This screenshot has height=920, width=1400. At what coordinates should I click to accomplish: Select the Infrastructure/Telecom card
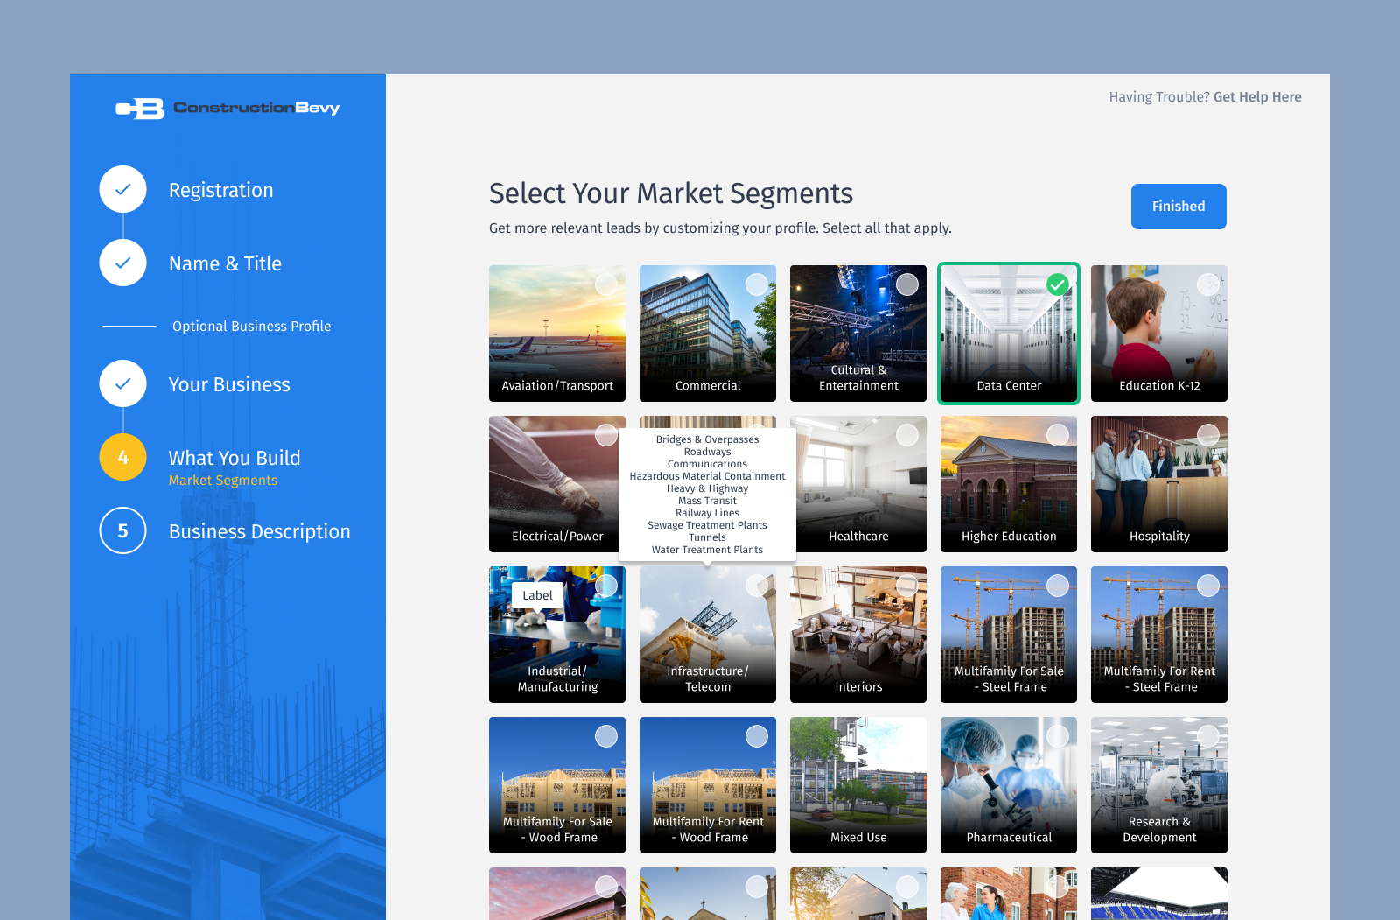[708, 635]
